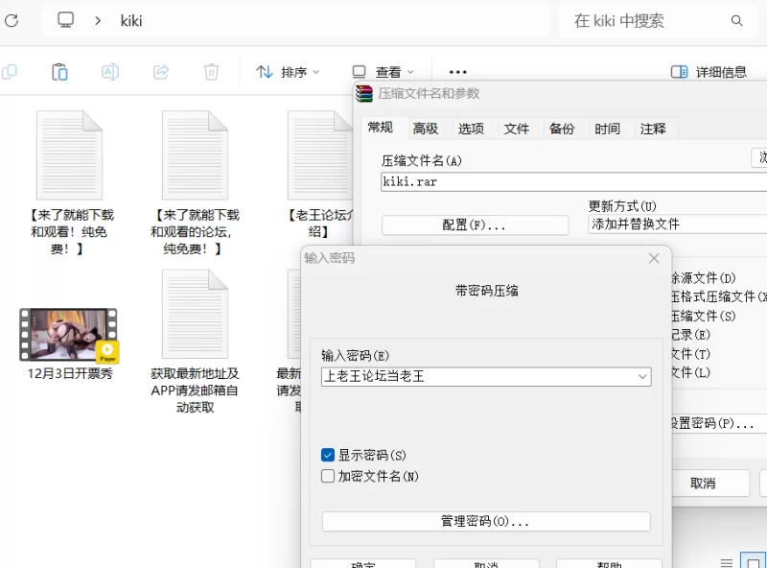This screenshot has height=568, width=767.
Task: Click the search magnifier icon
Action: (736, 20)
